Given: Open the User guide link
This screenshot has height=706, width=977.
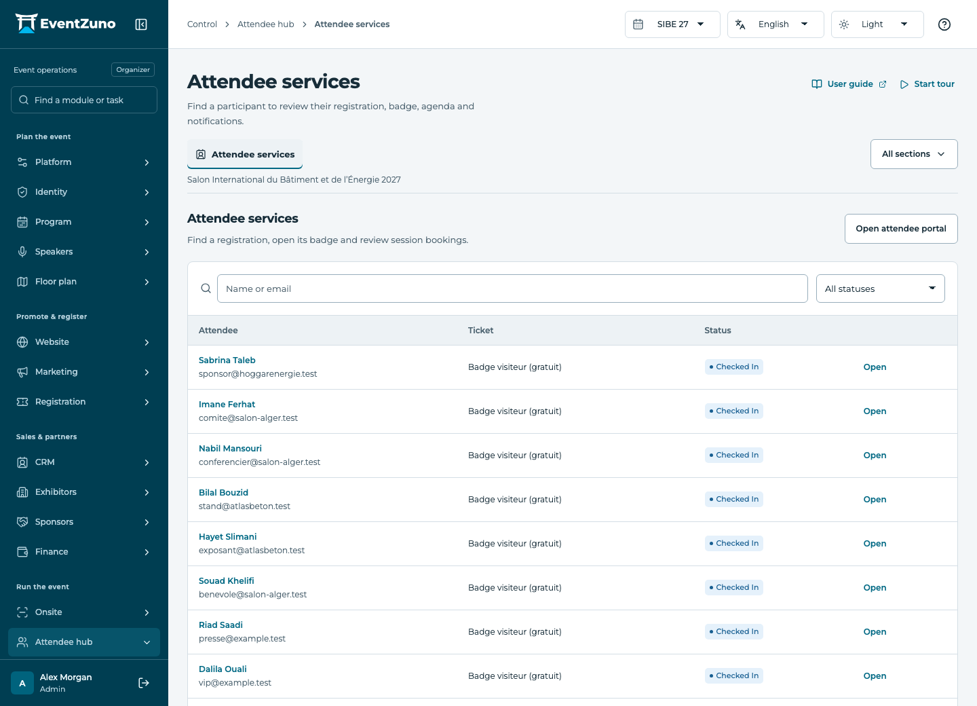Looking at the screenshot, I should (849, 84).
